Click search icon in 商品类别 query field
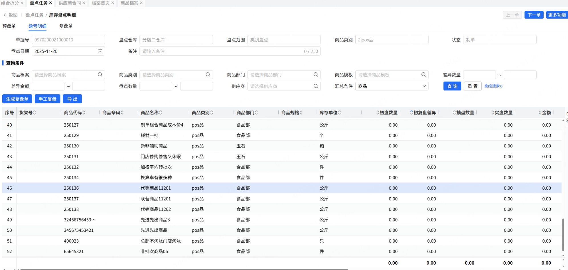The width and height of the screenshot is (568, 270). pyautogui.click(x=208, y=75)
